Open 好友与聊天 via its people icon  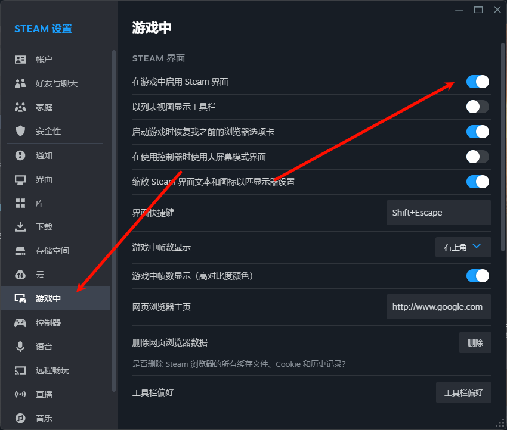pyautogui.click(x=20, y=83)
